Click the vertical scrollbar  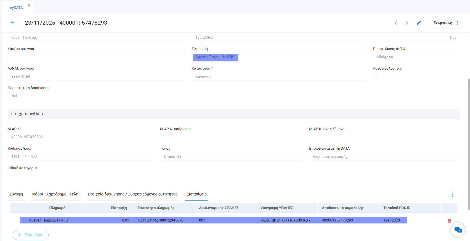pos(469,141)
